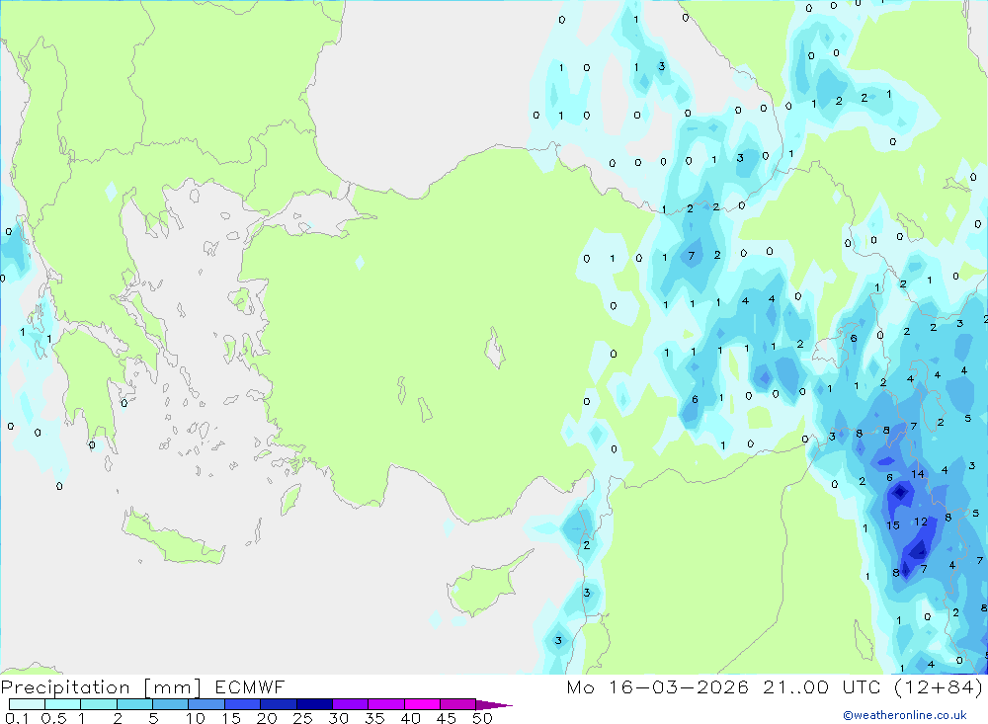This screenshot has height=724, width=988.
Task: Click the '50' legend label
Action: (482, 718)
